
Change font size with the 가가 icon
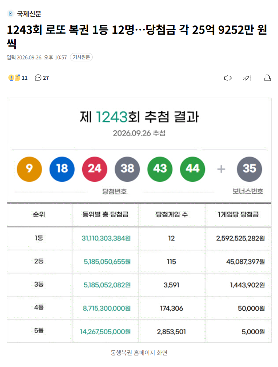[x=247, y=78]
